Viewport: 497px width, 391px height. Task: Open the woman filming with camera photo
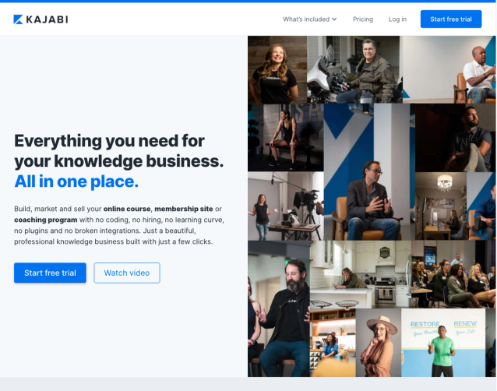[286, 206]
